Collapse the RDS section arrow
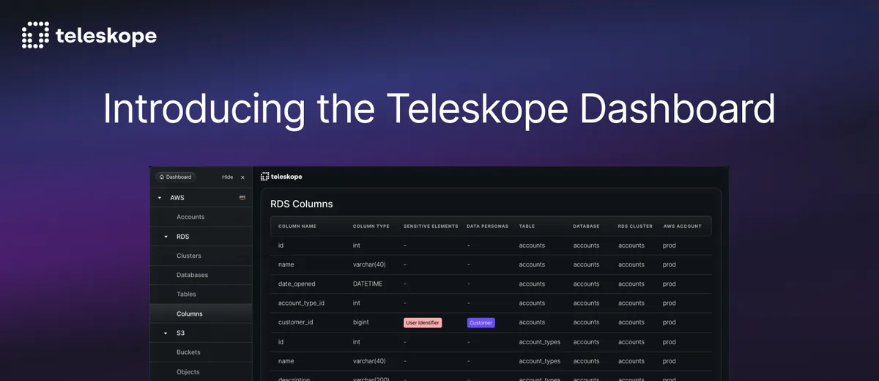The image size is (879, 381). click(x=166, y=237)
